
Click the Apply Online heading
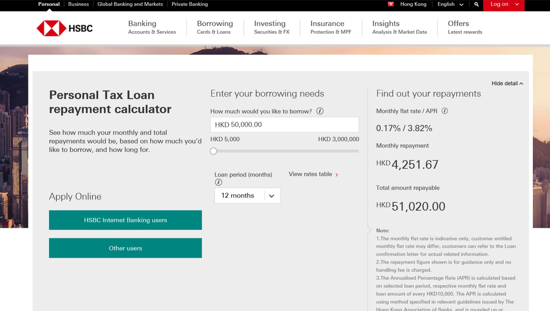[x=75, y=196]
